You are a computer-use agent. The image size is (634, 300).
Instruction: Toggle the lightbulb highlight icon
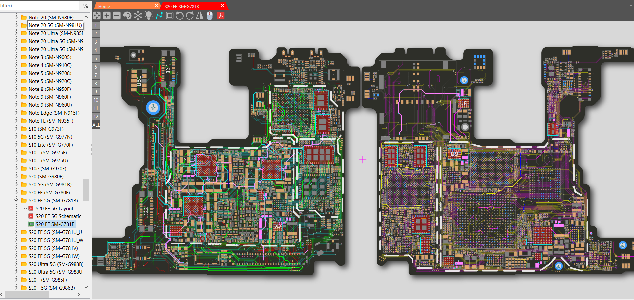[149, 16]
